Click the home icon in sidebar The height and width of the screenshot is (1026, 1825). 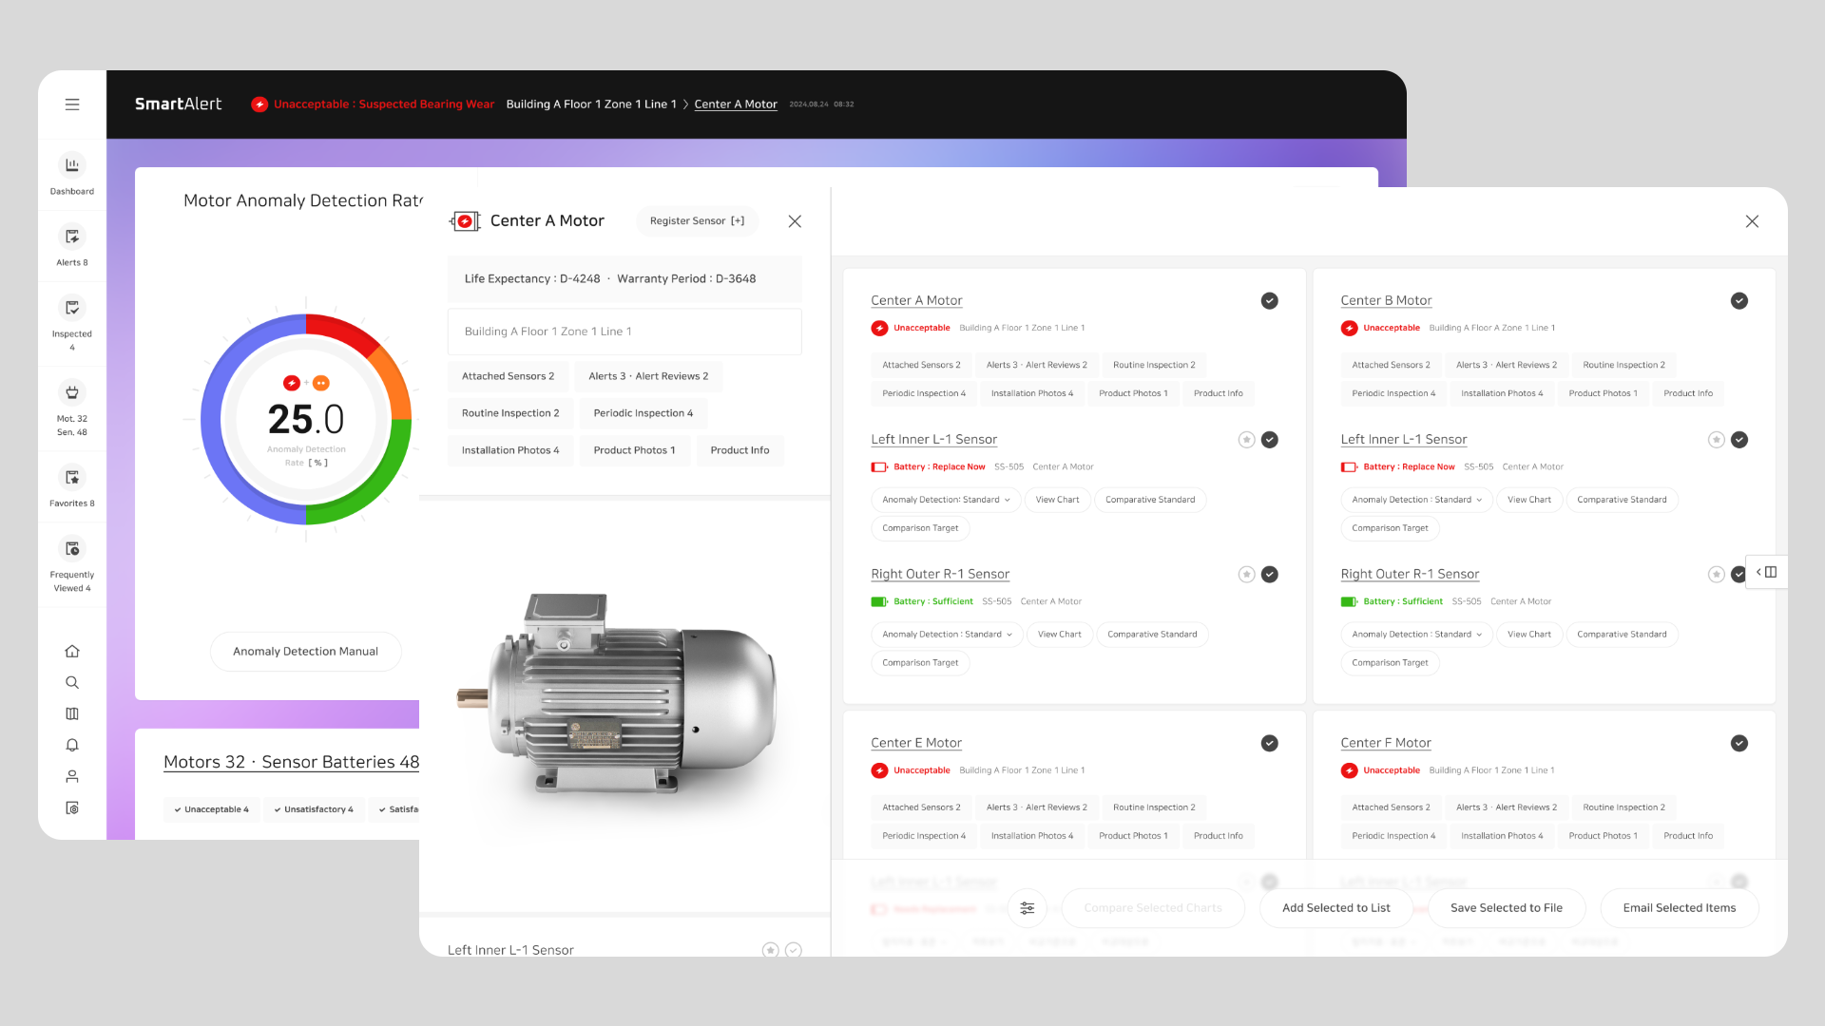pos(72,652)
